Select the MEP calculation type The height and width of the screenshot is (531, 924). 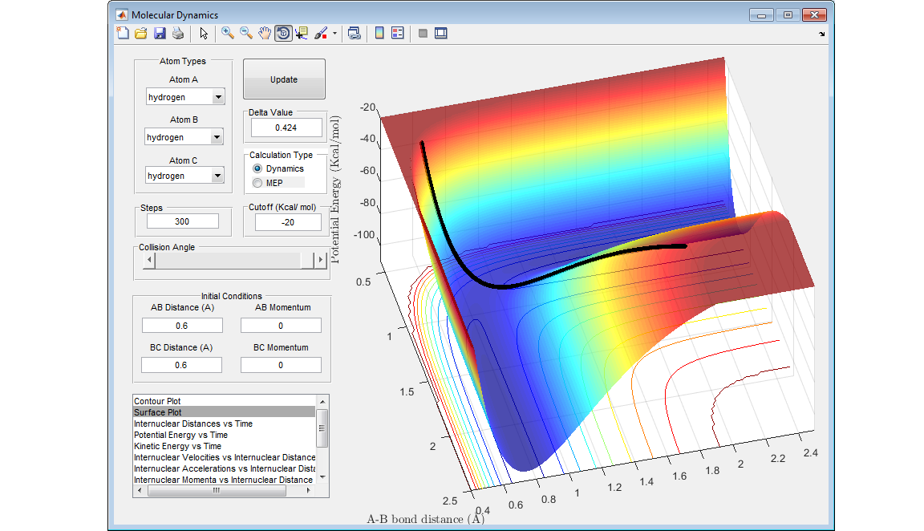[257, 183]
